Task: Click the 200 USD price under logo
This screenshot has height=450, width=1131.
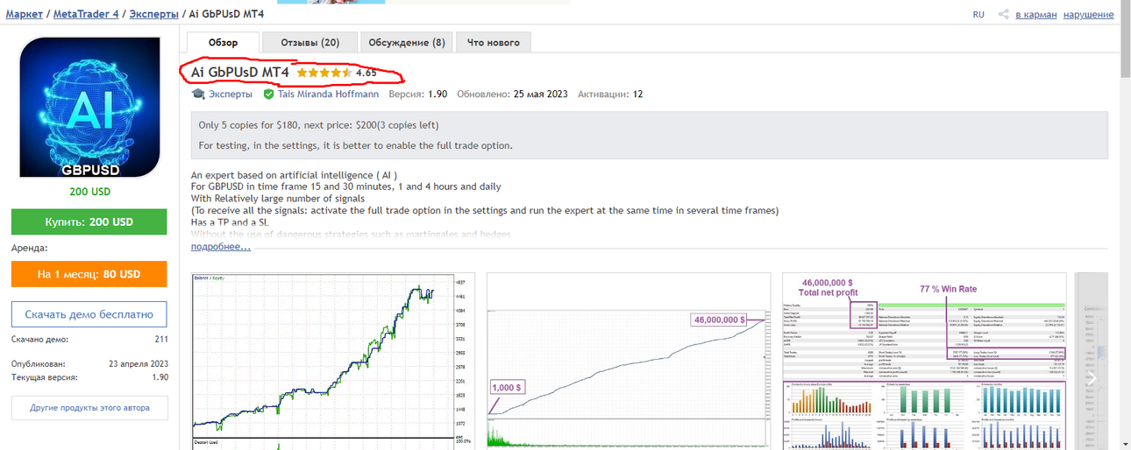Action: point(89,192)
